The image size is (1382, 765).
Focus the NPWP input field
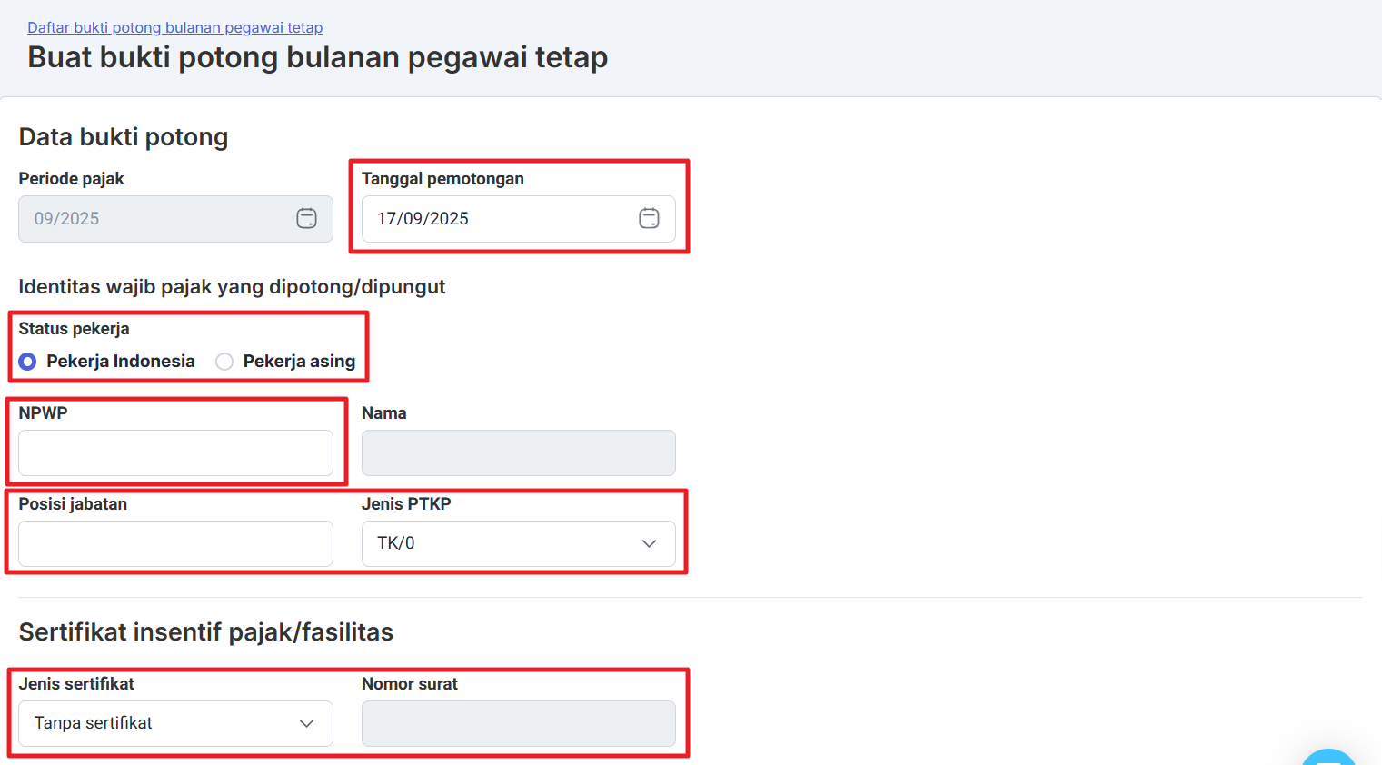175,452
